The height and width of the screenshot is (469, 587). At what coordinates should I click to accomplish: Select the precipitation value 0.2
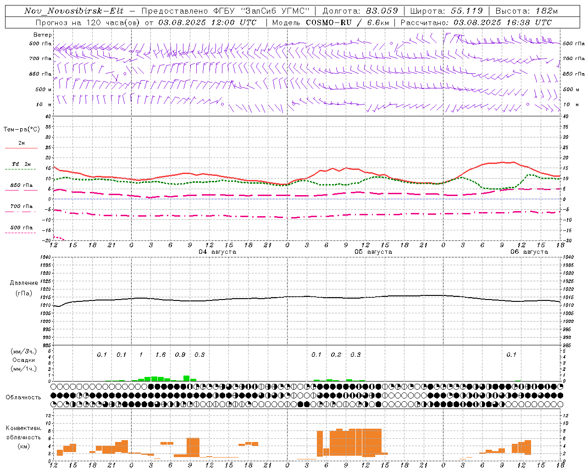coord(336,354)
